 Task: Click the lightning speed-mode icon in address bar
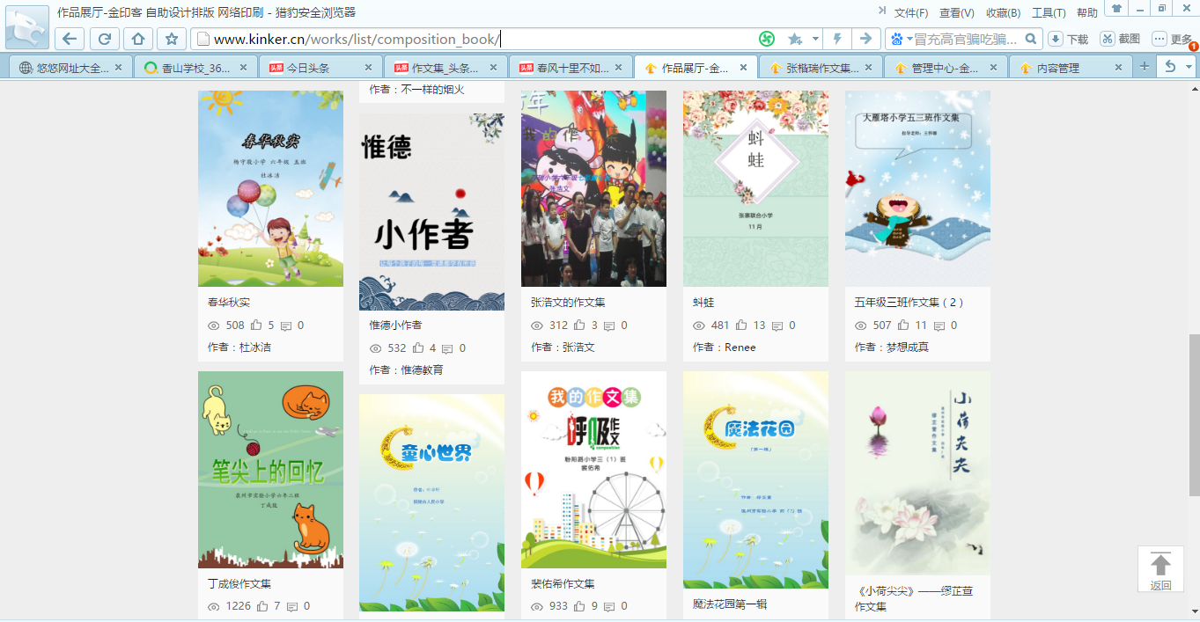click(x=837, y=39)
